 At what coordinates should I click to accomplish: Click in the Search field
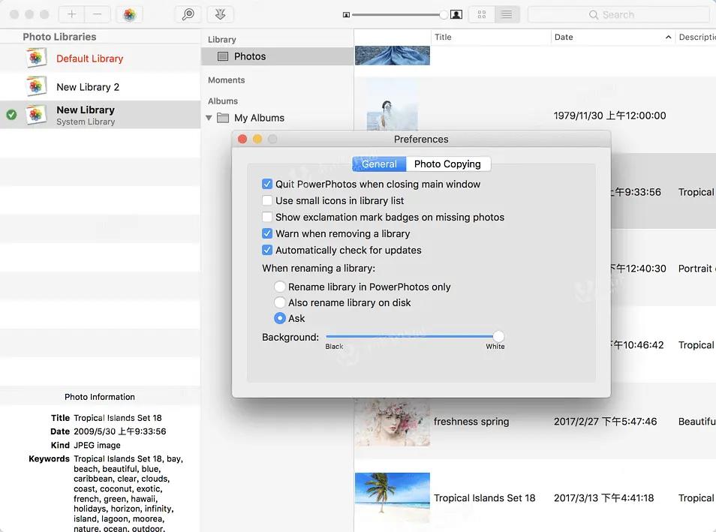pos(618,14)
